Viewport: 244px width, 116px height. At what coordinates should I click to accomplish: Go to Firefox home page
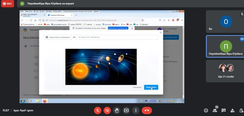coord(35,20)
